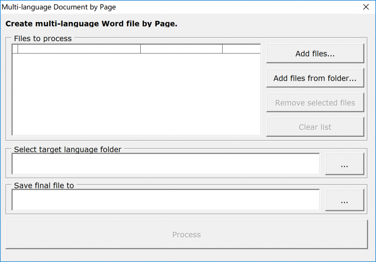Click the dialog title bar text
Image resolution: width=376 pixels, height=262 pixels.
coord(59,7)
